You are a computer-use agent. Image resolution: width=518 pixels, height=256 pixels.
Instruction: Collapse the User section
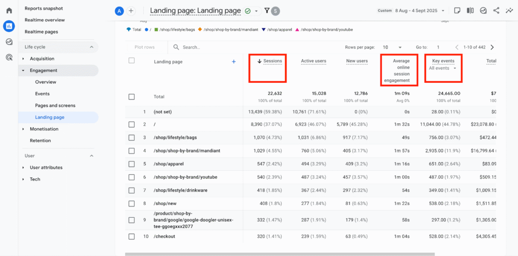92,156
